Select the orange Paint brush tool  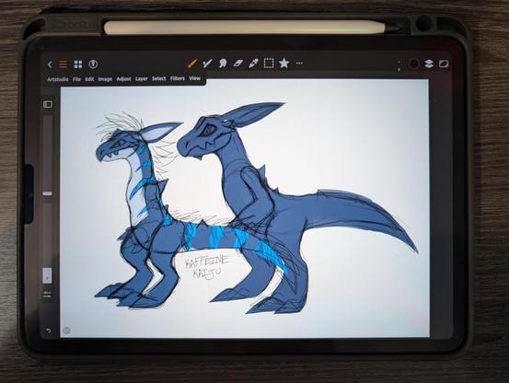click(192, 64)
